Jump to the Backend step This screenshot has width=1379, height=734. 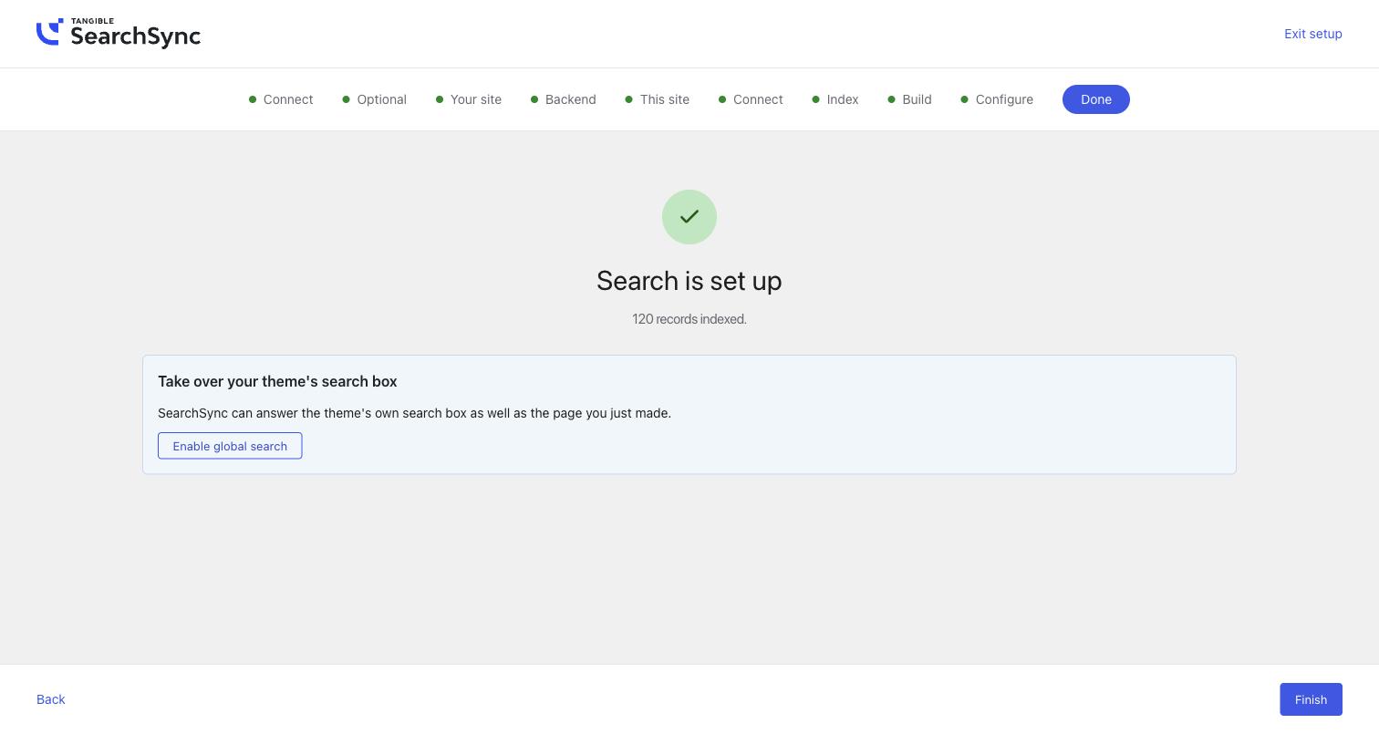564,99
